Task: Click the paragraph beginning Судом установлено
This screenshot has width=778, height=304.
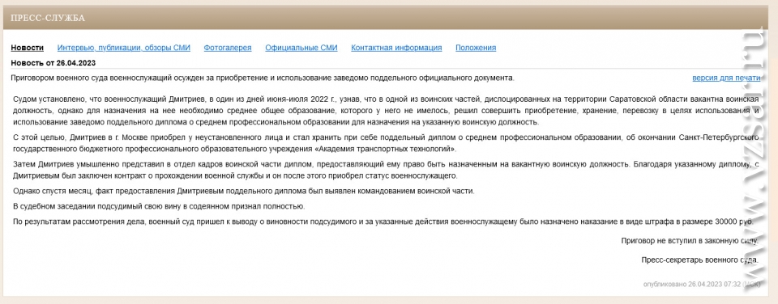Action: 386,111
